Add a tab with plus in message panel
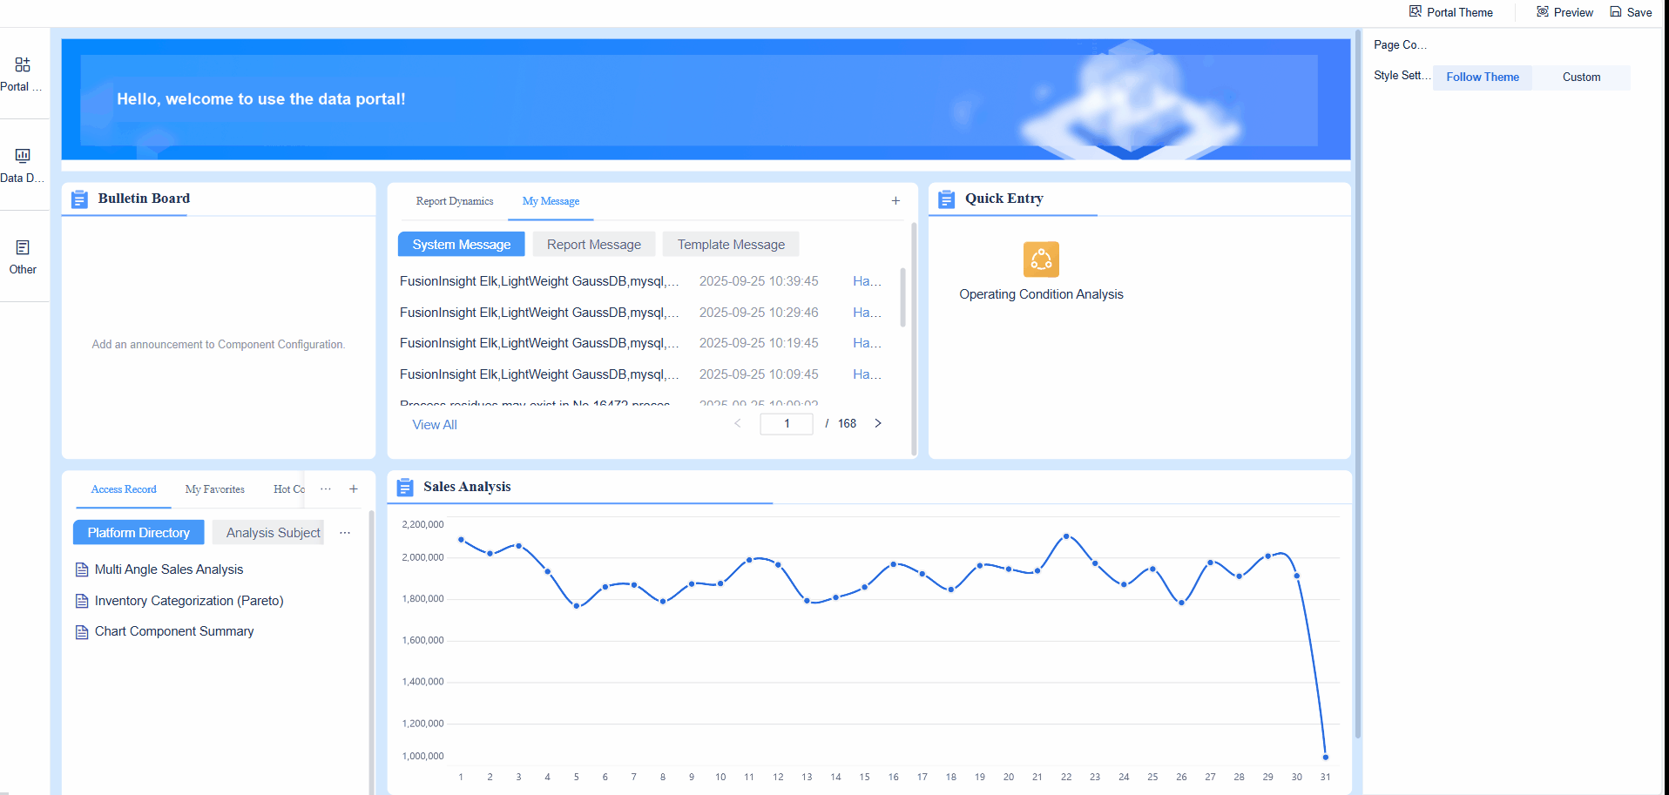The image size is (1669, 795). pos(895,201)
